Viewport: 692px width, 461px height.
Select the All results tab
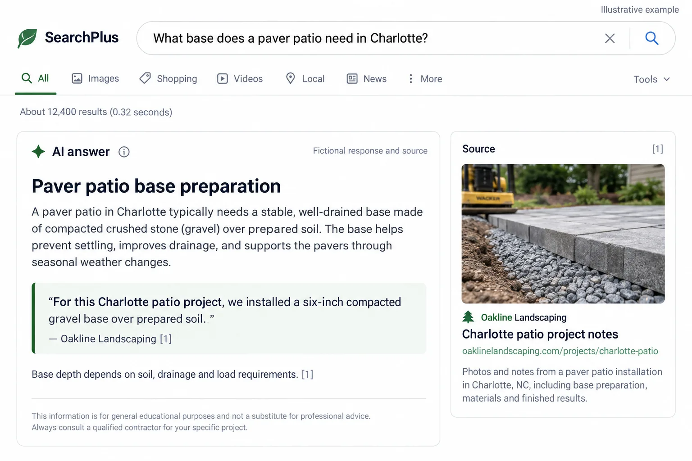click(36, 78)
